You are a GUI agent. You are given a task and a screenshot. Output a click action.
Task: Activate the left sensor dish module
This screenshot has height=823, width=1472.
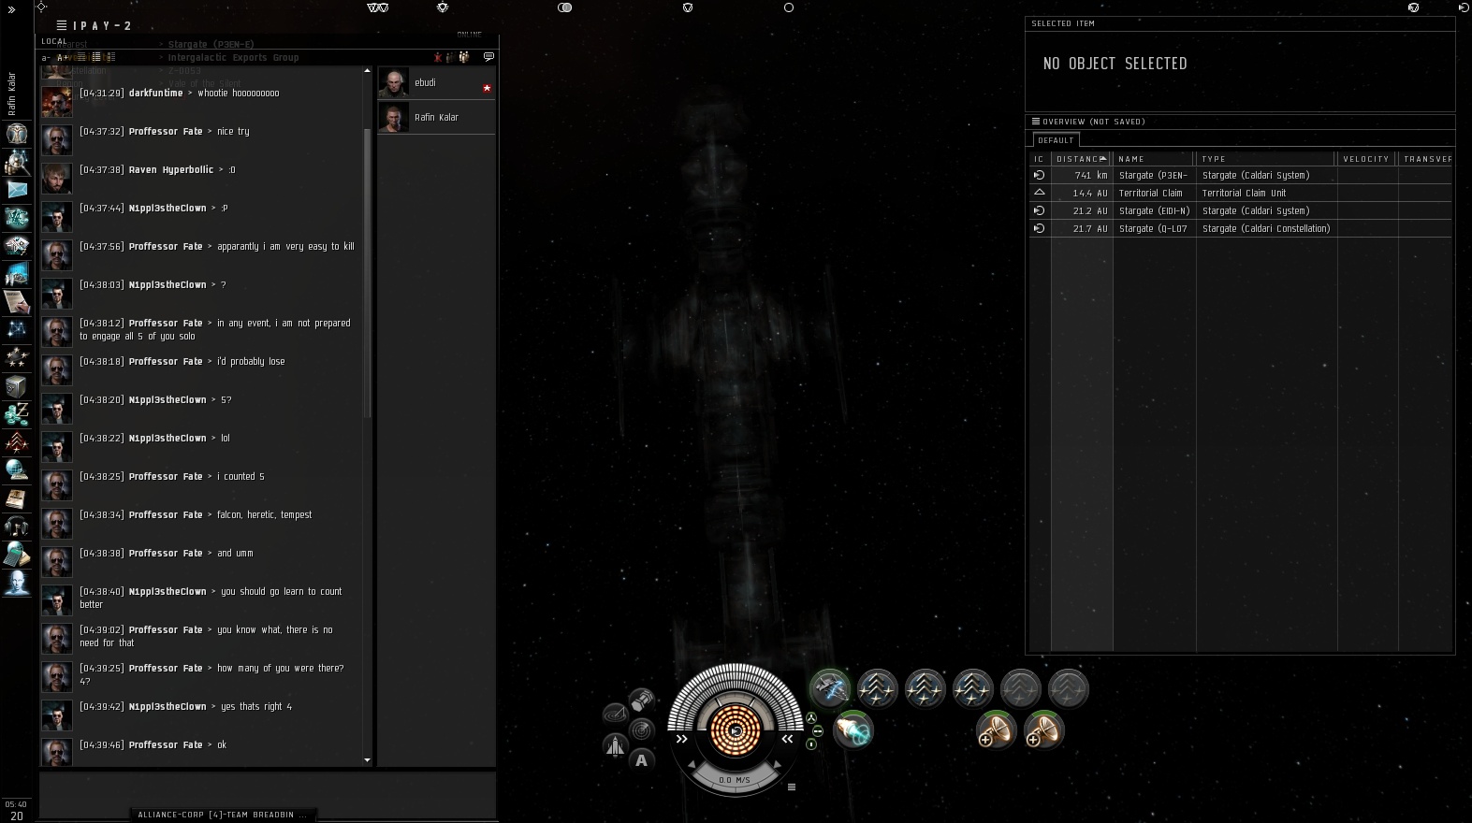pos(996,729)
